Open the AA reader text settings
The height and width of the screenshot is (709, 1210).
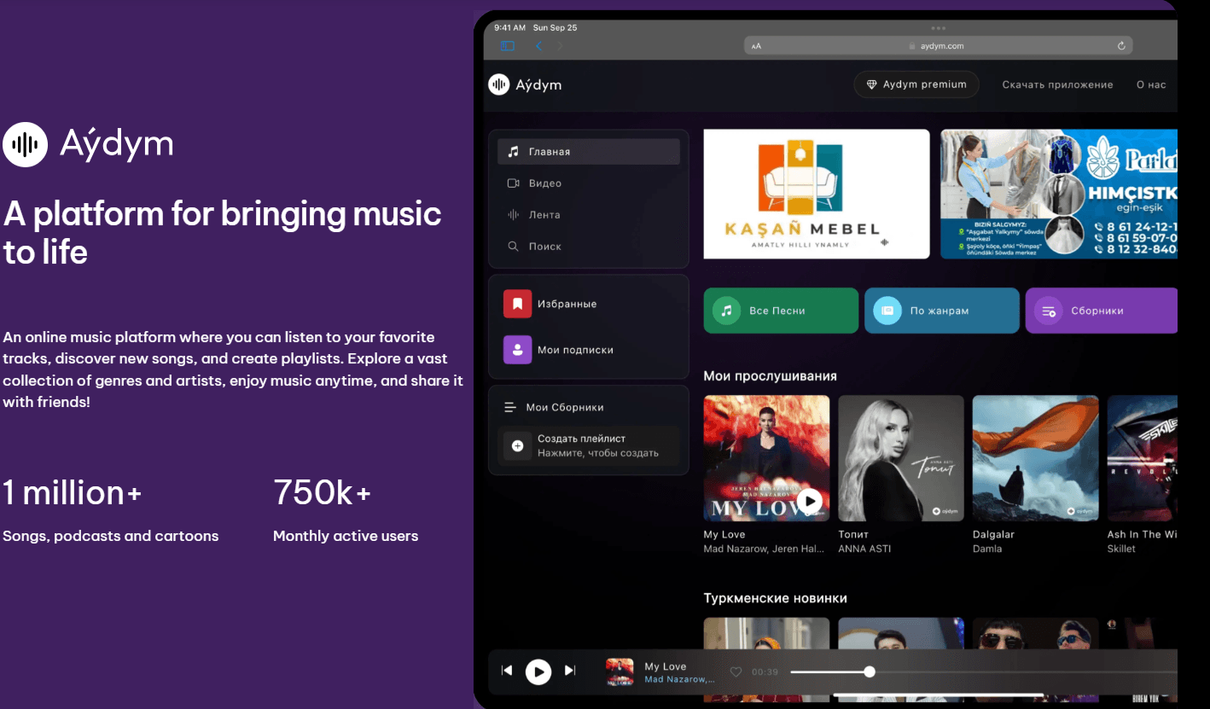tap(756, 46)
